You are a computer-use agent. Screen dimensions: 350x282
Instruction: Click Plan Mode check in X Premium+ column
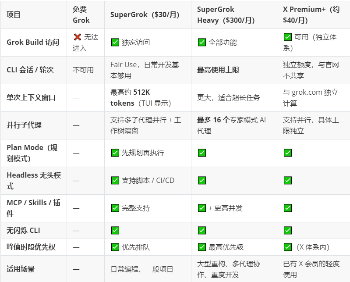coord(288,153)
